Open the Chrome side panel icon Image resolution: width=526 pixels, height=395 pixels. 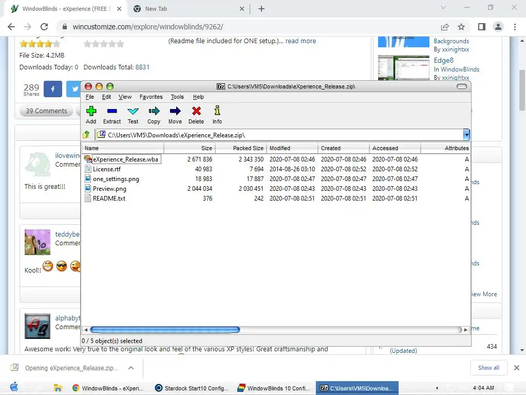[x=482, y=27]
